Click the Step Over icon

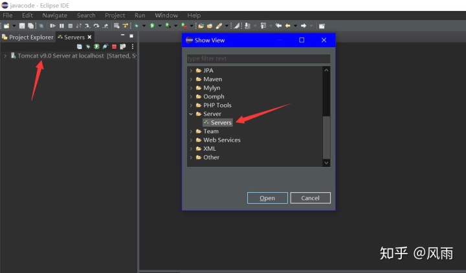point(96,26)
